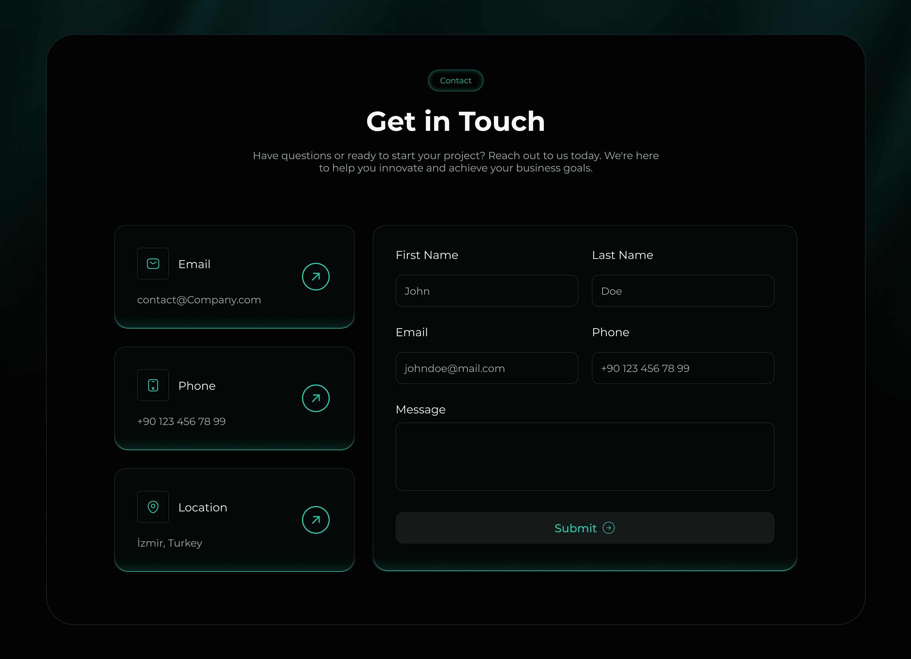
Task: Open the Email card via its arrow icon
Action: pos(316,276)
